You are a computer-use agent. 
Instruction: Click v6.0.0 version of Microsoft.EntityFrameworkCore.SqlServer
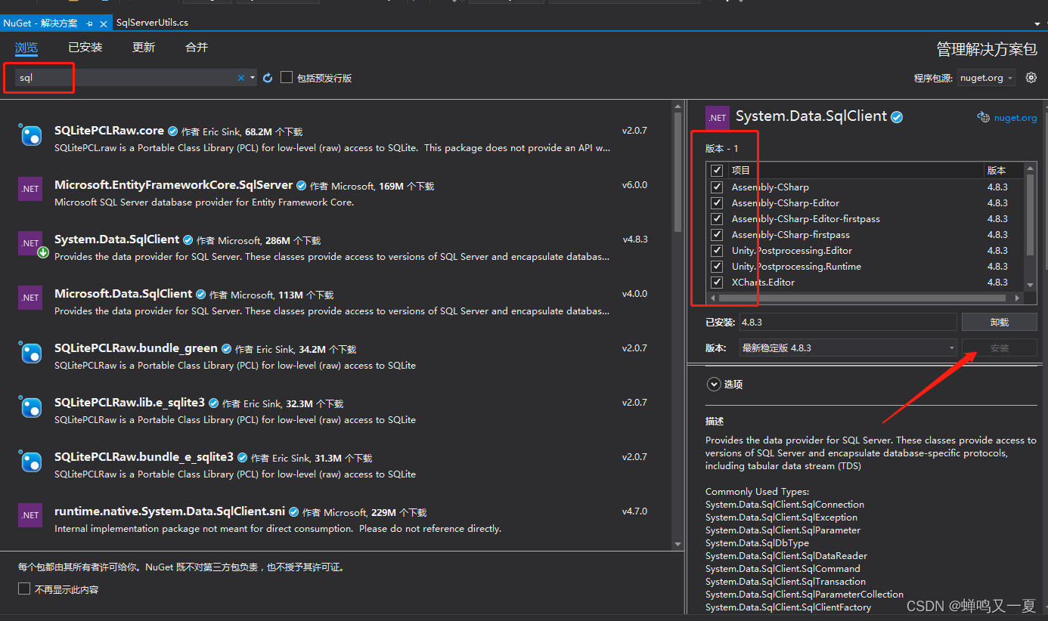coord(634,184)
